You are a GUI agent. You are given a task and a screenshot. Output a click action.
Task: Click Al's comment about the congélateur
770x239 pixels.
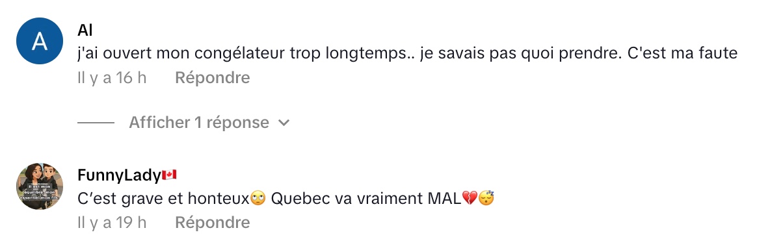[408, 54]
